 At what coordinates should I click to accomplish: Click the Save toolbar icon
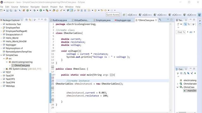7,10
